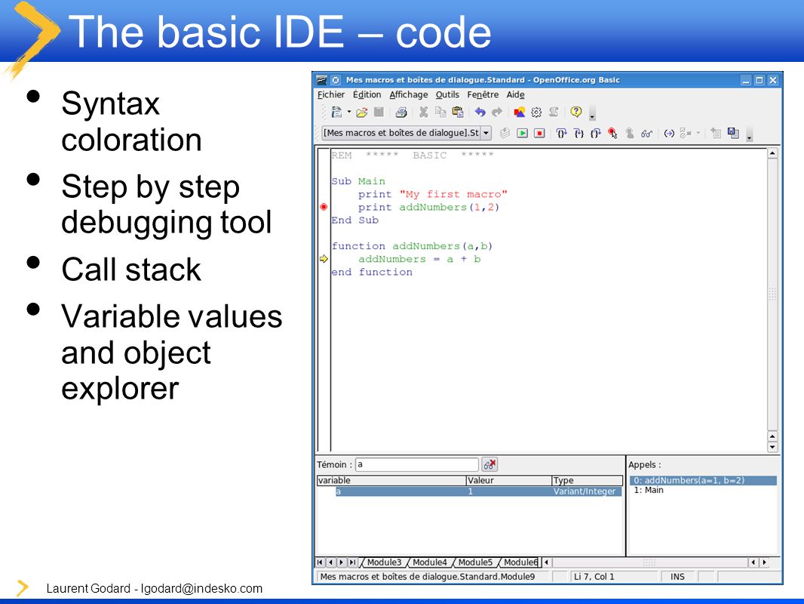Click into the Témoin watch input field

417,464
